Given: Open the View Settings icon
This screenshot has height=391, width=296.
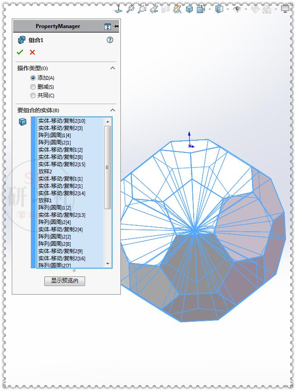Looking at the screenshot, I should (267, 9).
